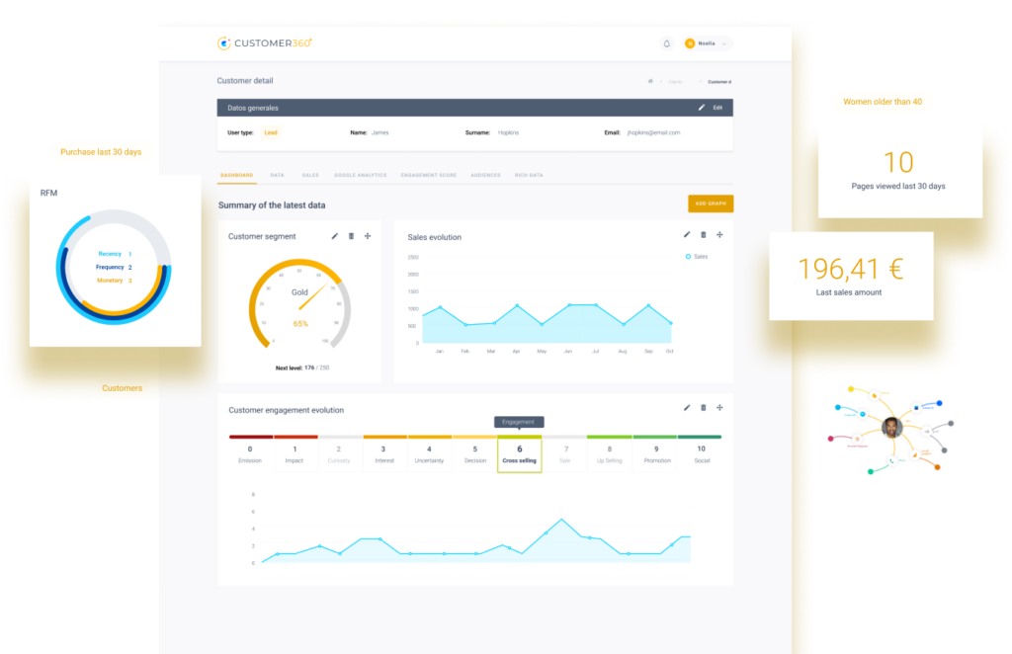Click Edit in Datos generales header
Image resolution: width=1012 pixels, height=654 pixels.
point(712,108)
